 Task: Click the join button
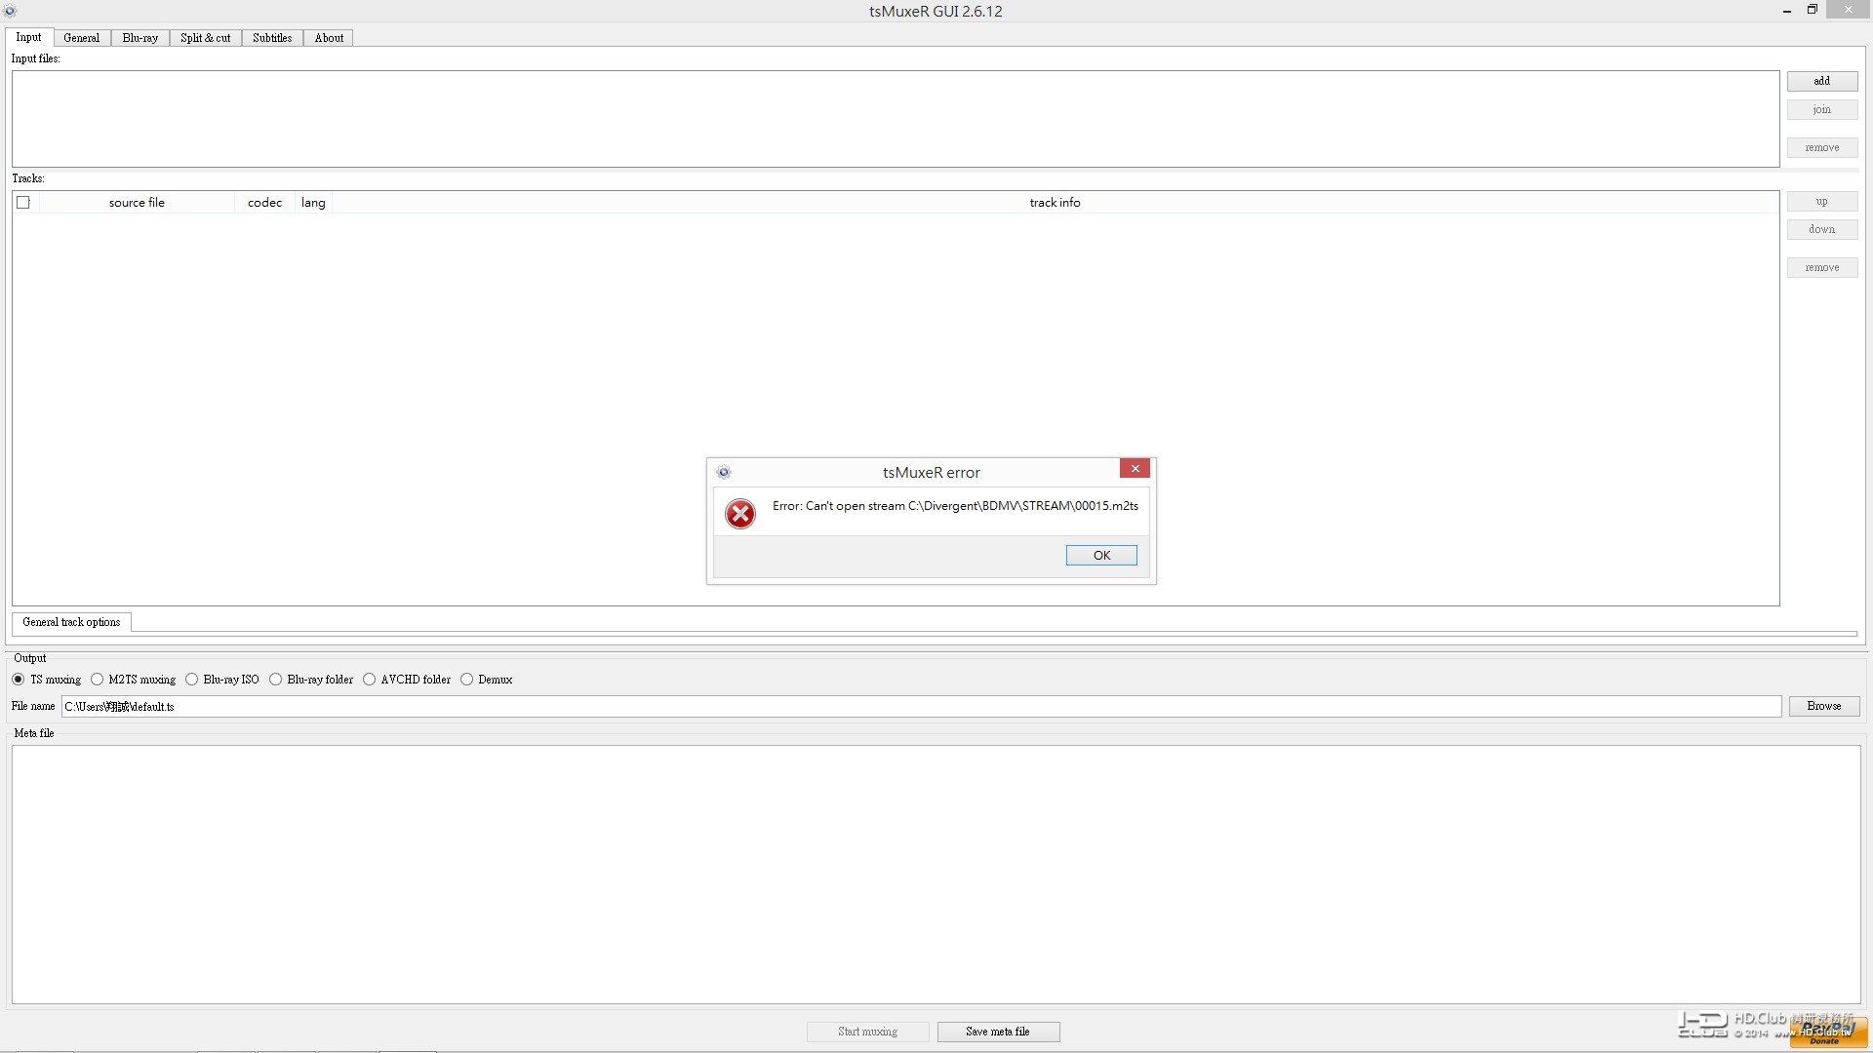pos(1821,109)
